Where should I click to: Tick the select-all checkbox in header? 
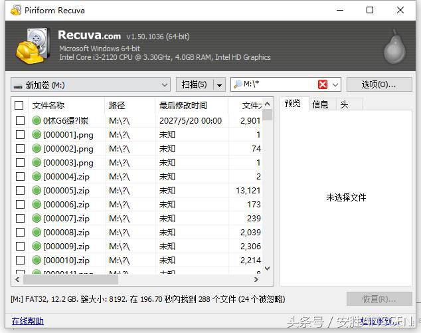pyautogui.click(x=19, y=106)
